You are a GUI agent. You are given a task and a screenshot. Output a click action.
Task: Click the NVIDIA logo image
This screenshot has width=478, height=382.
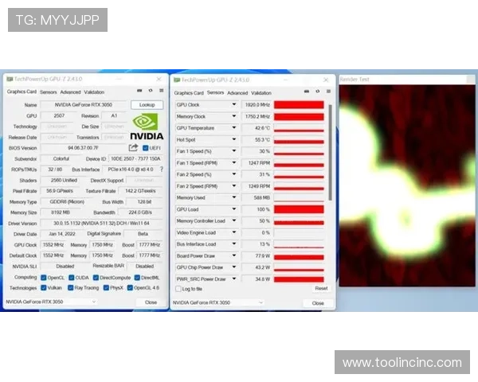[x=147, y=126]
